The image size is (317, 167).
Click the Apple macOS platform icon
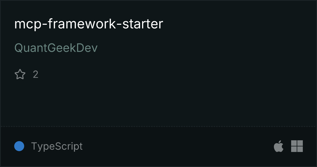point(278,146)
